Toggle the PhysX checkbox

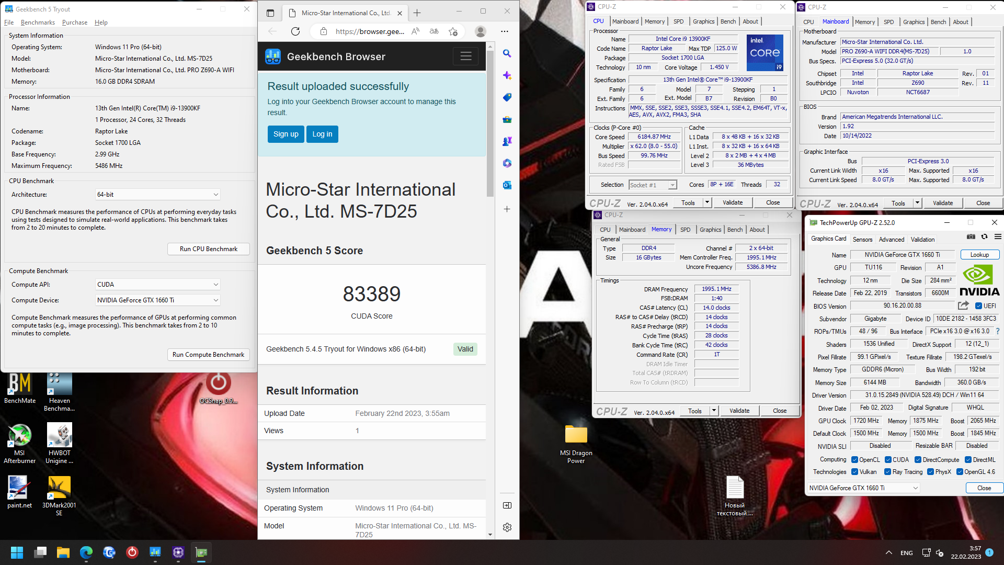(x=930, y=472)
